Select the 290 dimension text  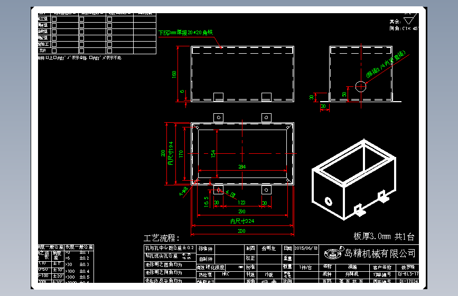[242, 212]
